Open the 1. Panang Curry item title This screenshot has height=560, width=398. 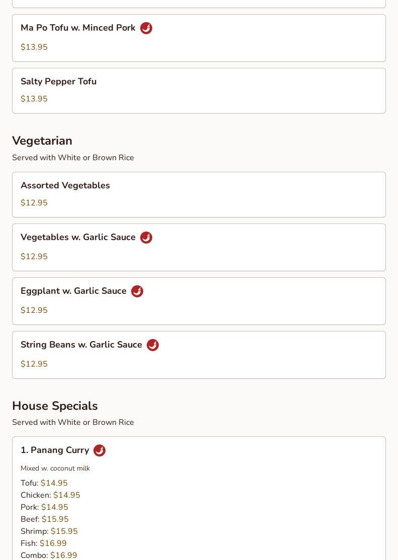[x=55, y=450]
